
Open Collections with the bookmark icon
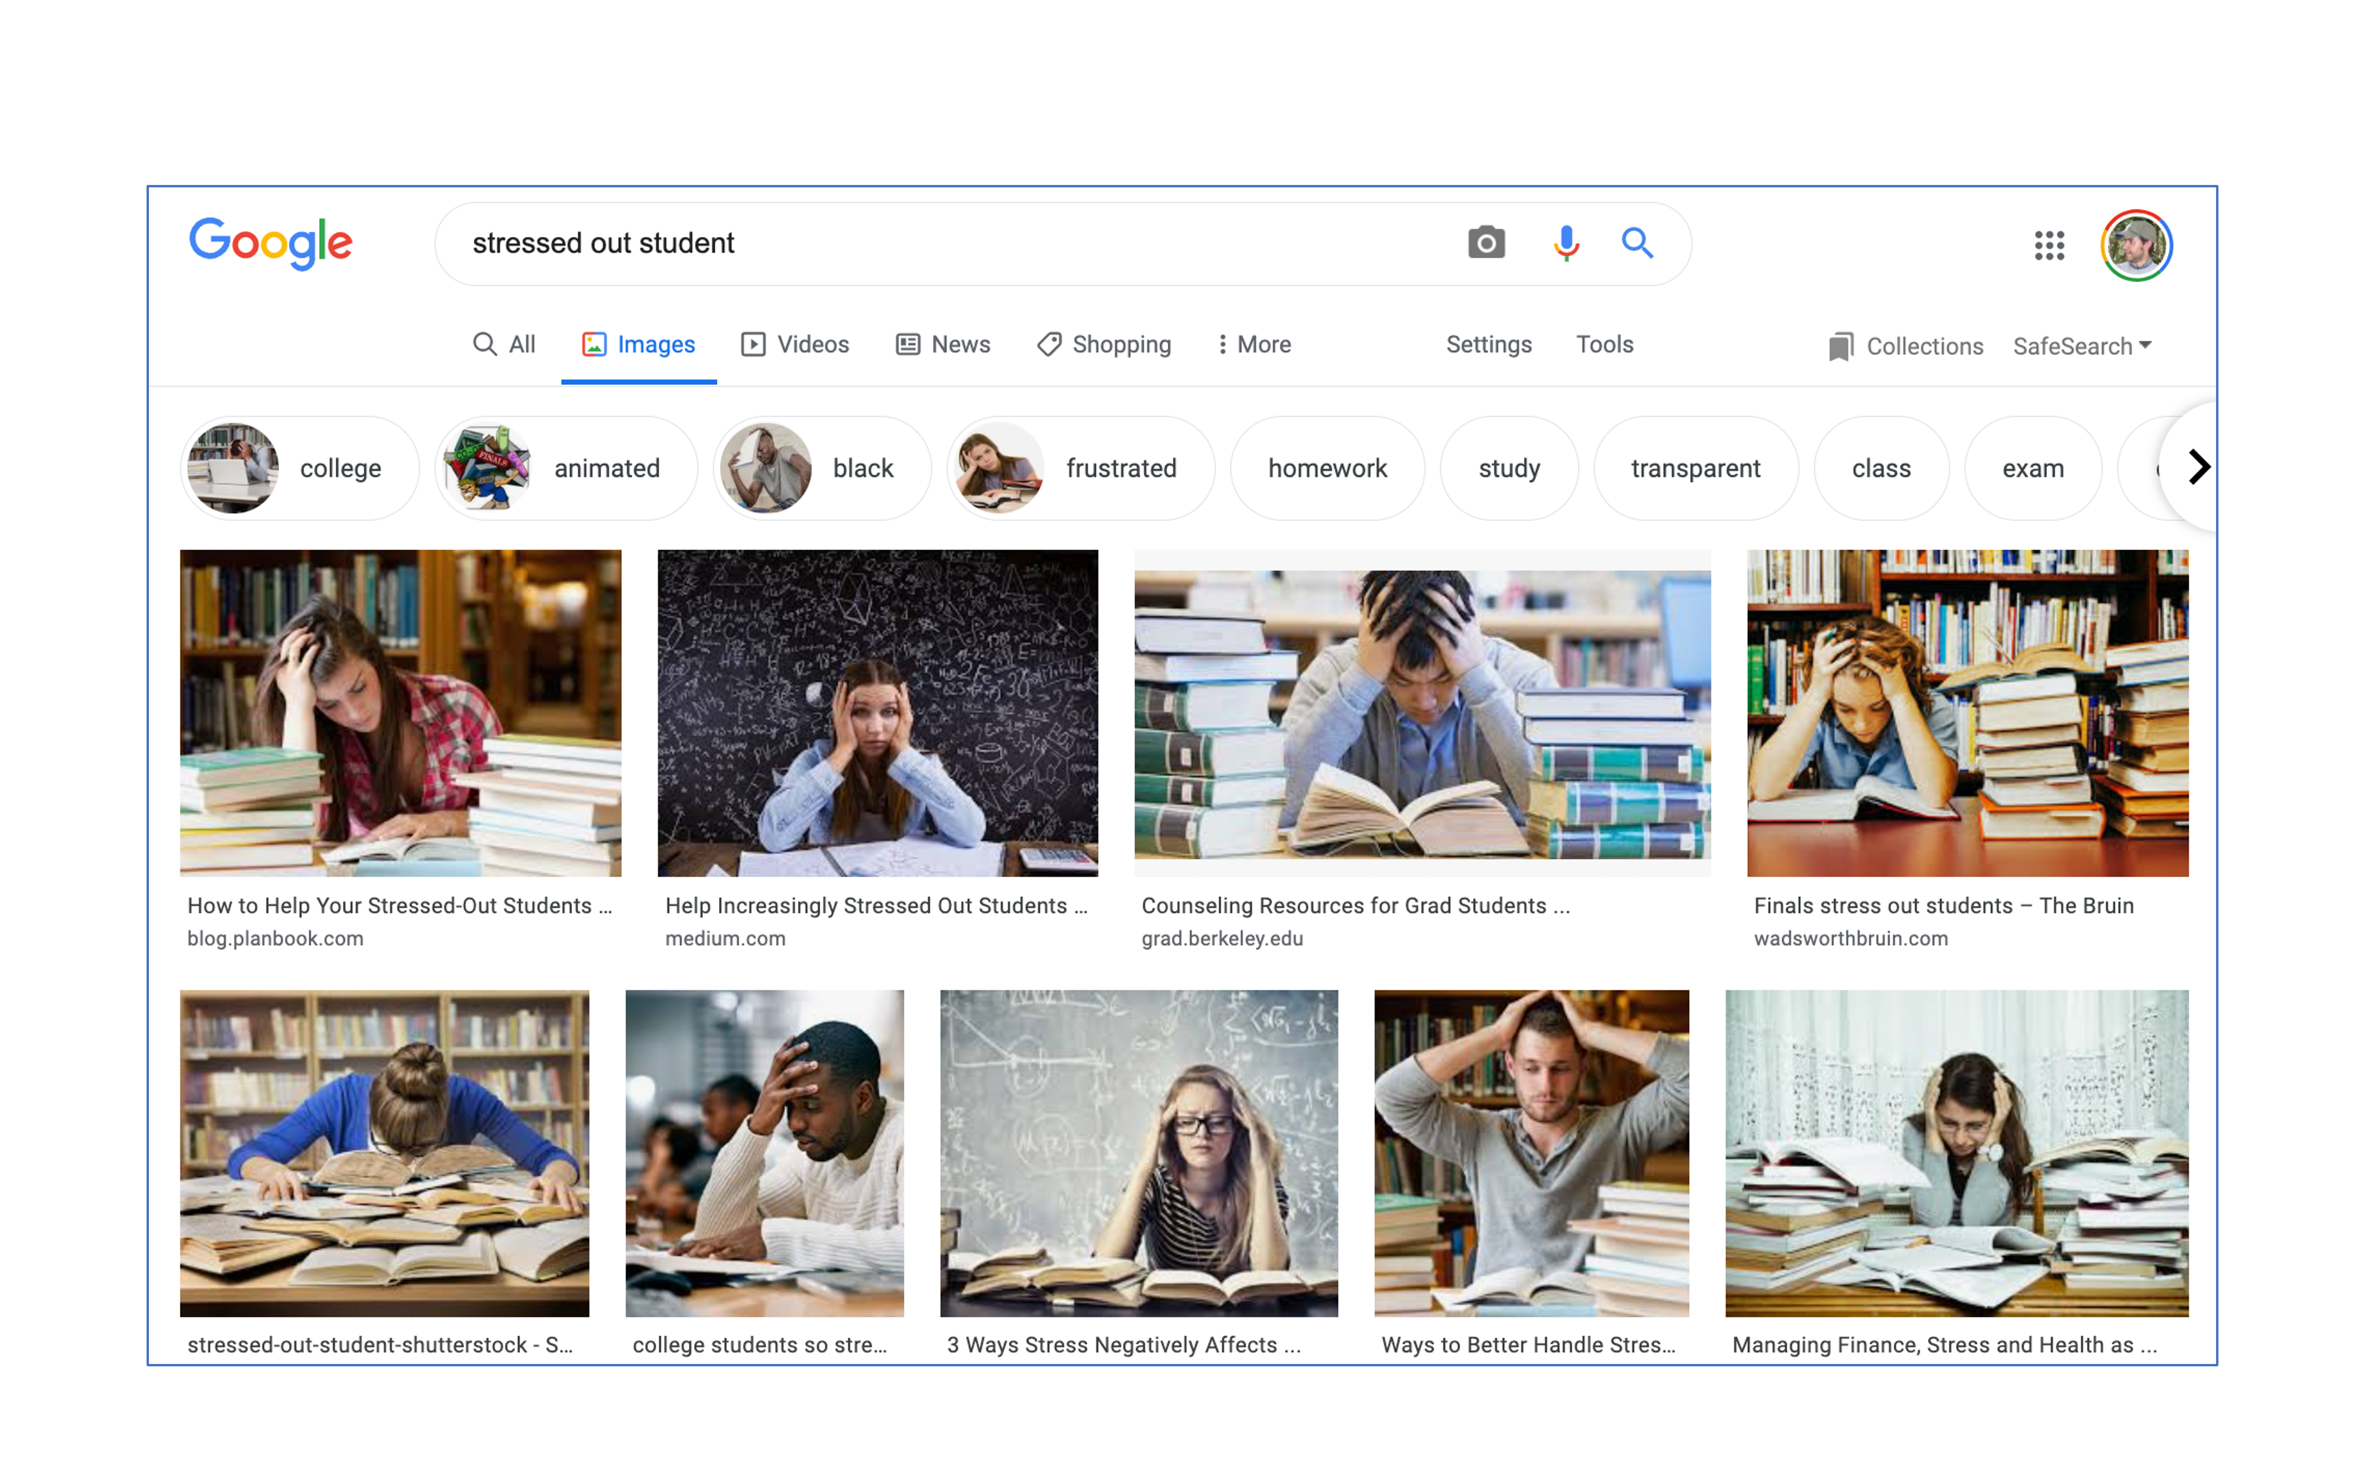click(x=1841, y=345)
